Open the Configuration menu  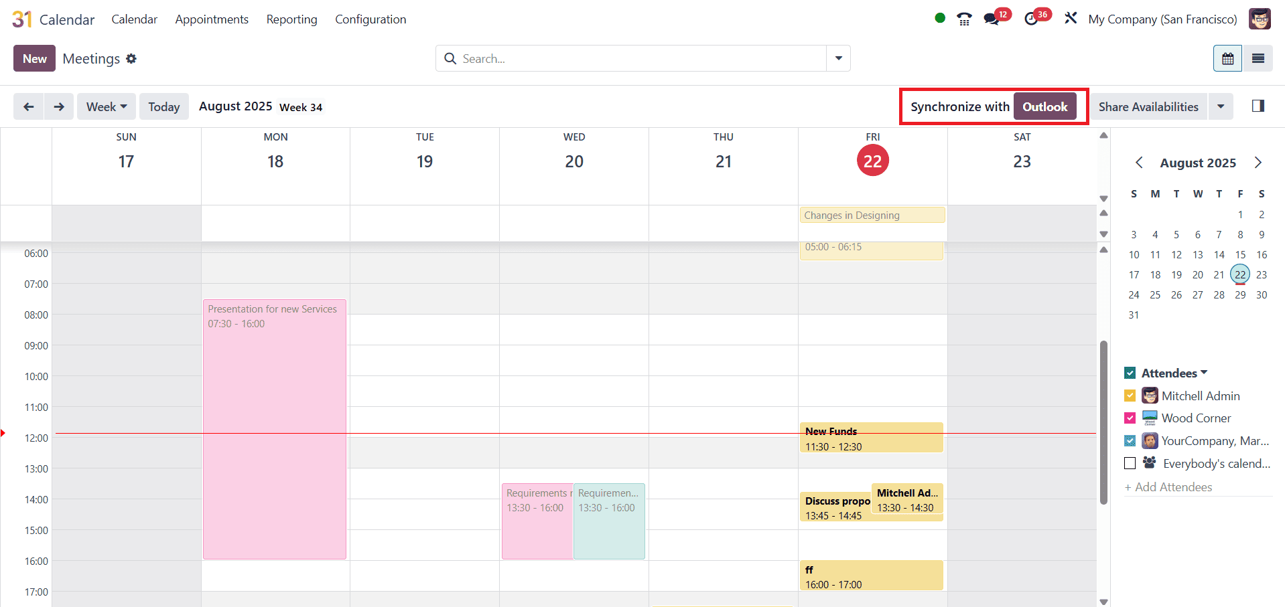(370, 19)
